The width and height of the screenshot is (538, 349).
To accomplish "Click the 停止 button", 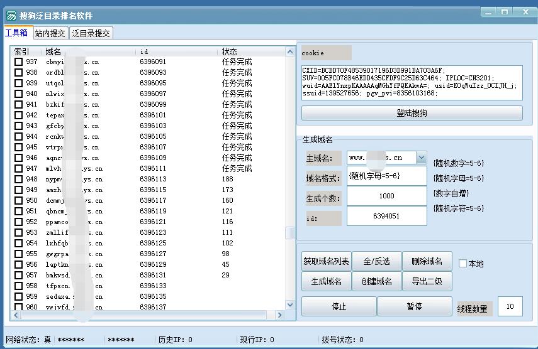I will click(339, 306).
